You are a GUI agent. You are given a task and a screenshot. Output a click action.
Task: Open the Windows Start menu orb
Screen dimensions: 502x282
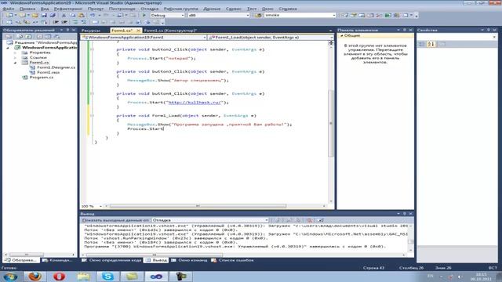(10, 277)
